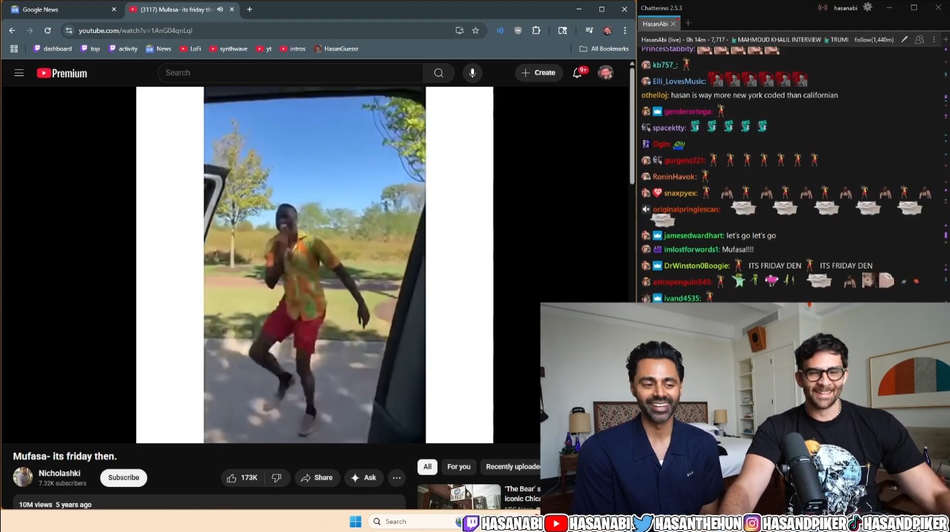The height and width of the screenshot is (532, 950).
Task: Open the activity bookmark
Action: [x=123, y=48]
